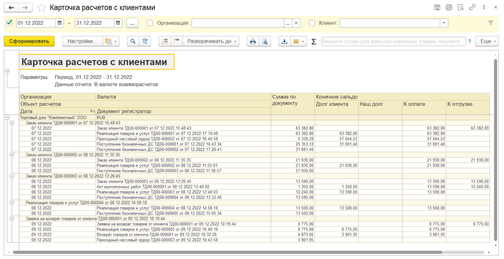This screenshot has width=504, height=259.
Task: Open the Клиент dropdown list
Action: pyautogui.click(x=444, y=23)
